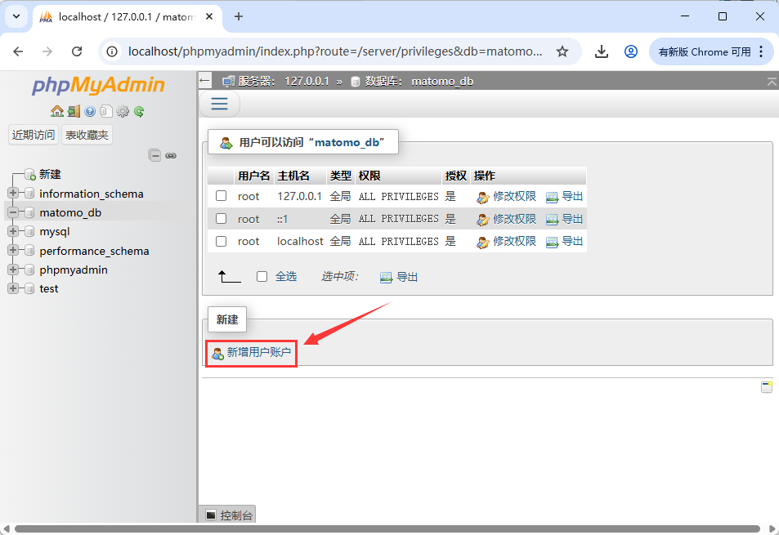Go back in browser history
This screenshot has height=535, width=779.
(18, 51)
